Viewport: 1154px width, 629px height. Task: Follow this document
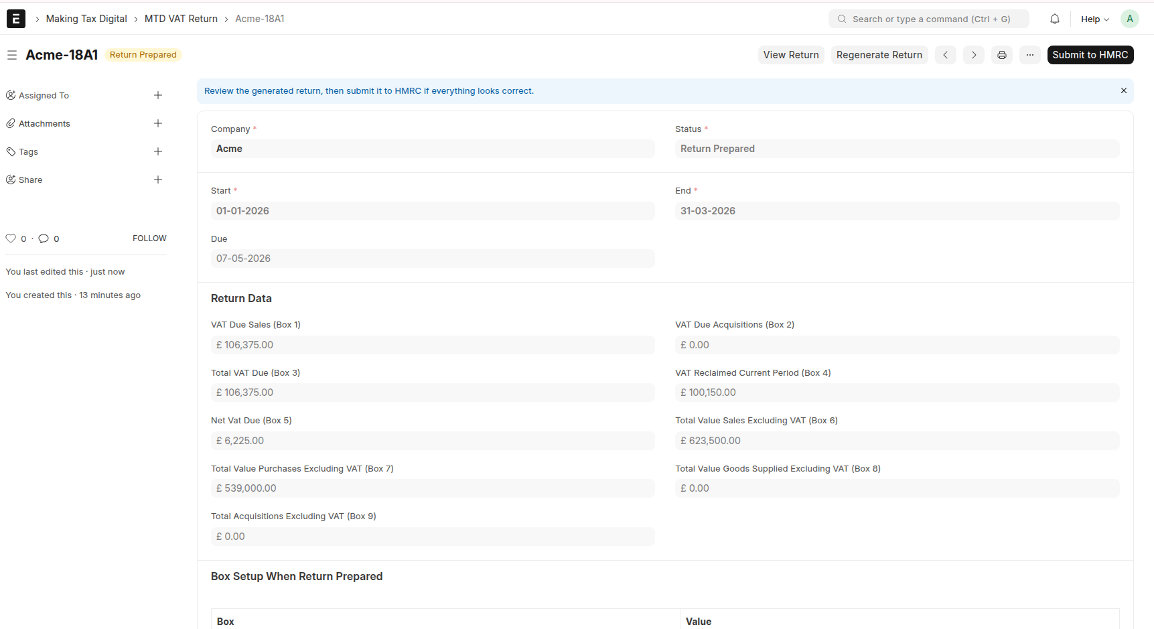click(x=149, y=238)
